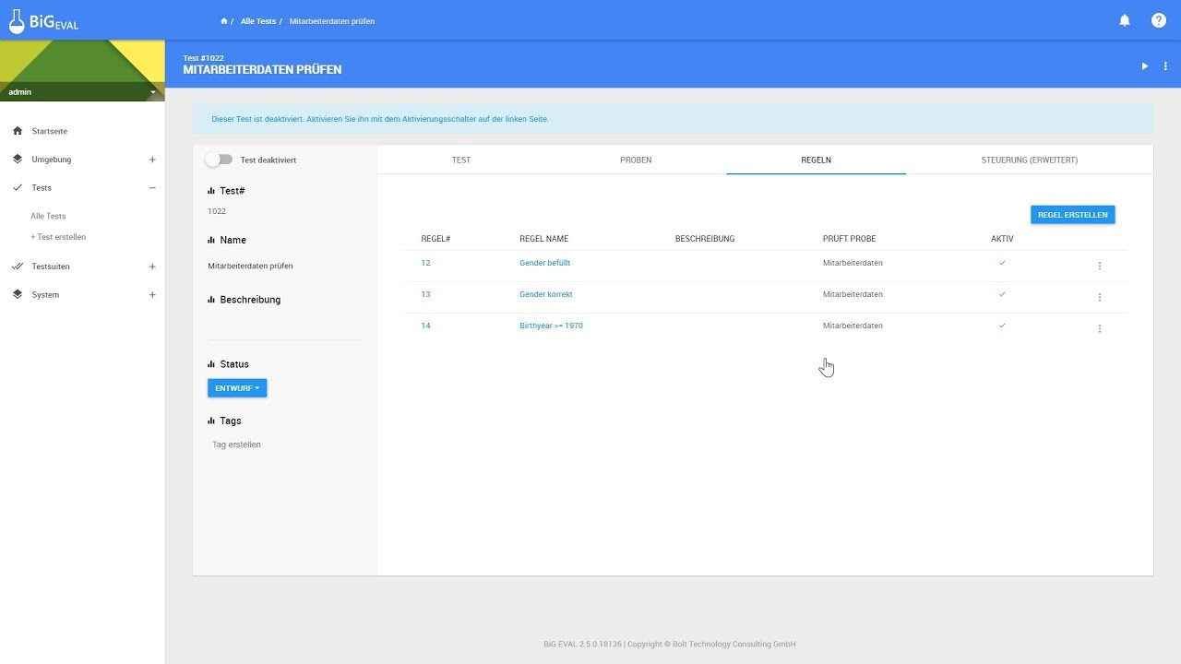Click the bar icon beside Tags label
1181x664 pixels.
211,421
